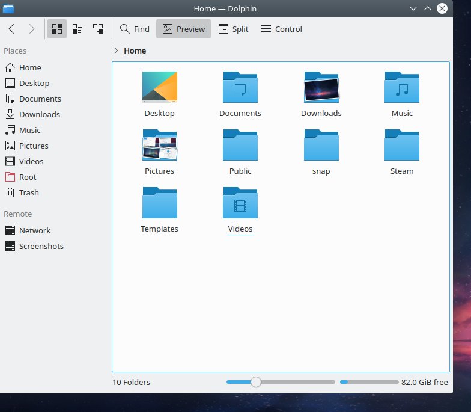The width and height of the screenshot is (471, 412).
Task: Switch to Compact view mode
Action: click(77, 29)
